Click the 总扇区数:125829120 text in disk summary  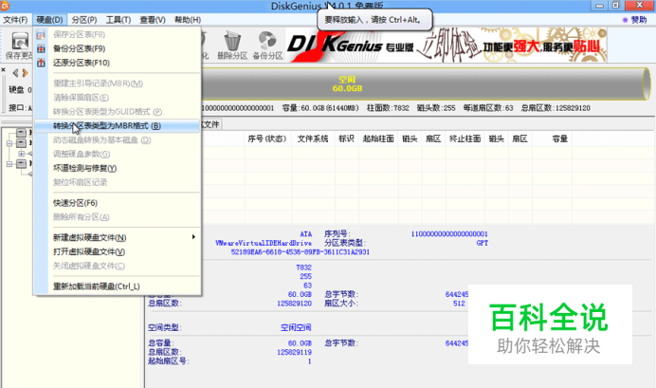click(556, 108)
